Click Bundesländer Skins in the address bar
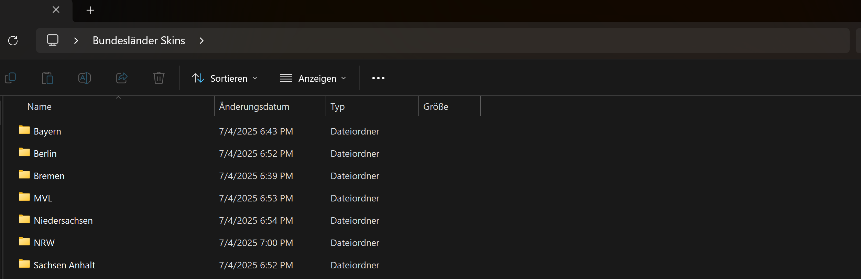Viewport: 861px width, 279px height. point(139,40)
